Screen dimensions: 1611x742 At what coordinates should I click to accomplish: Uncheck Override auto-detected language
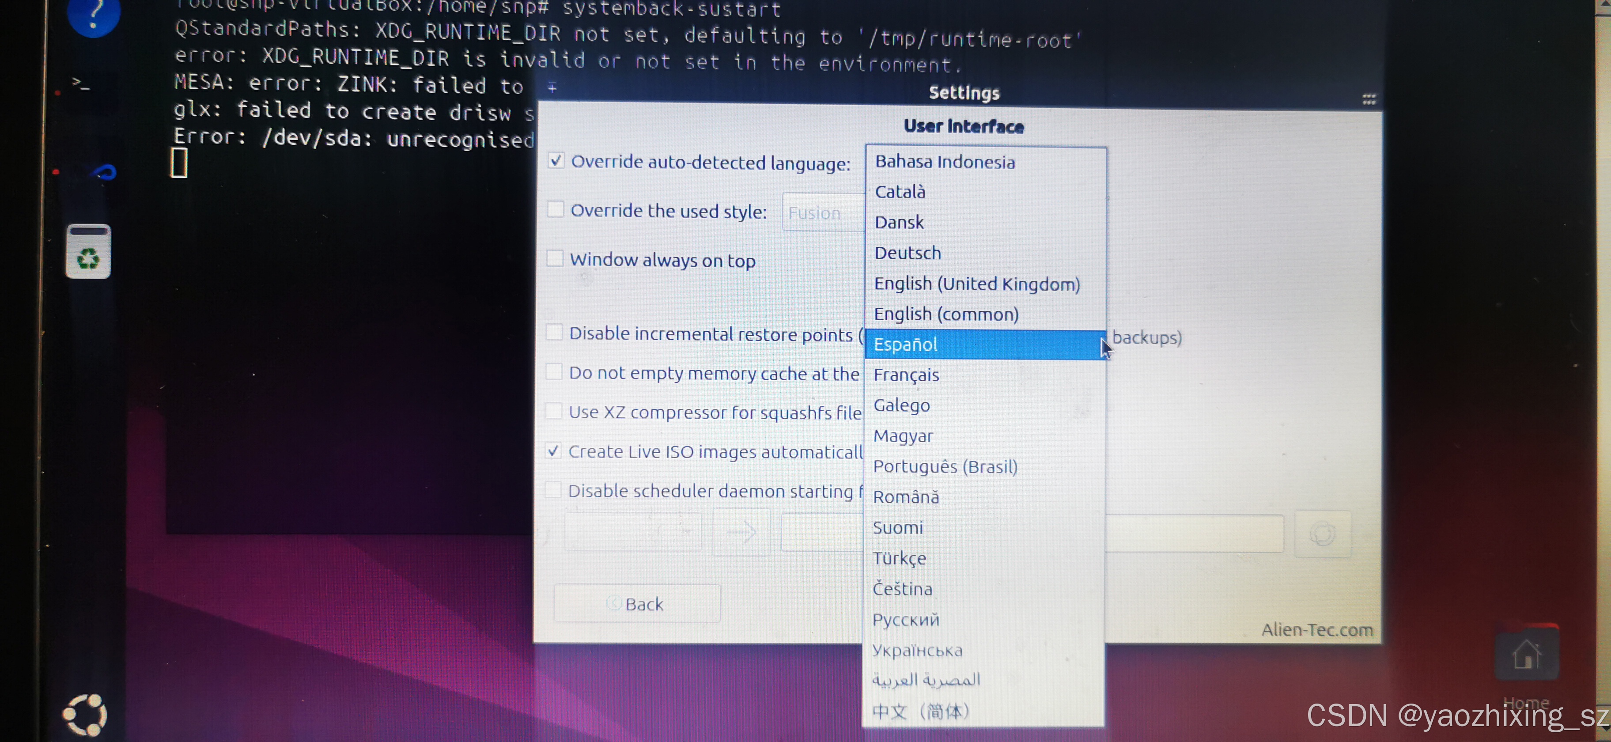556,161
